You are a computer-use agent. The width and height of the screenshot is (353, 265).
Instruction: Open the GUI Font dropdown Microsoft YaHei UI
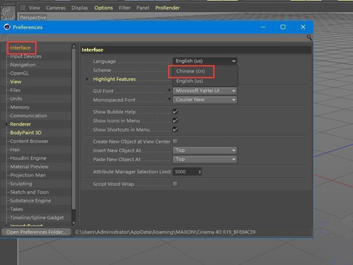pos(205,91)
